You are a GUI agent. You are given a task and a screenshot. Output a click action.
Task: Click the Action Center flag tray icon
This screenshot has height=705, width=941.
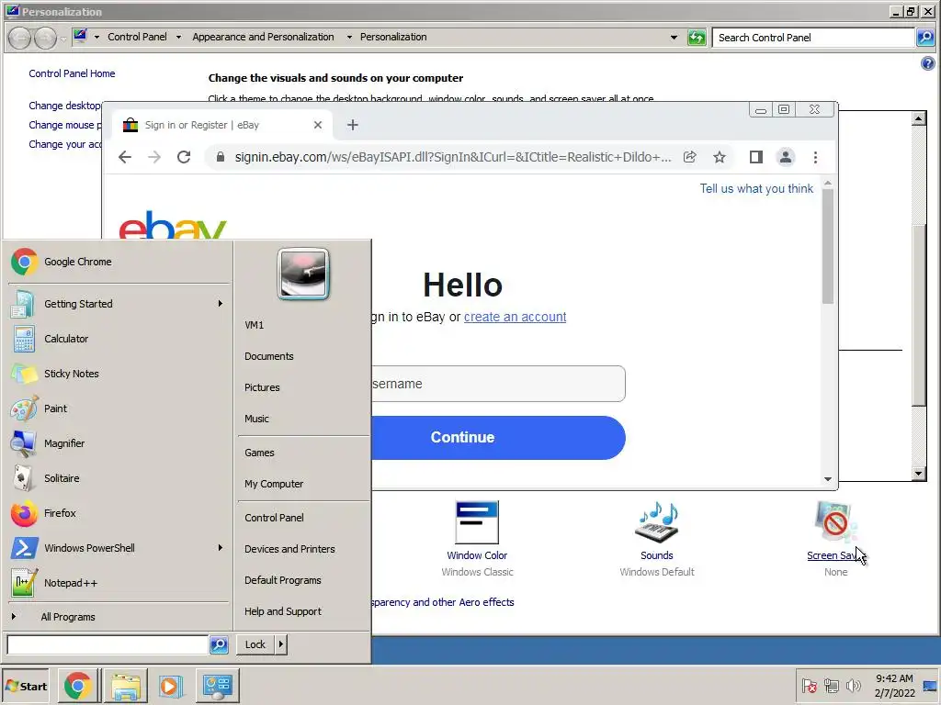tap(809, 685)
